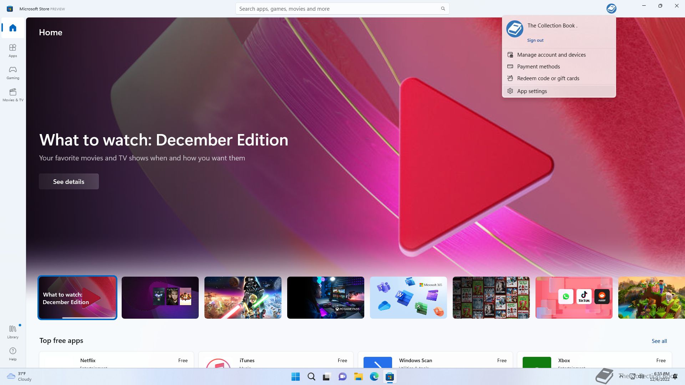Select the WhatsApp TikTok reddit thumbnail
The width and height of the screenshot is (685, 385).
tap(574, 298)
